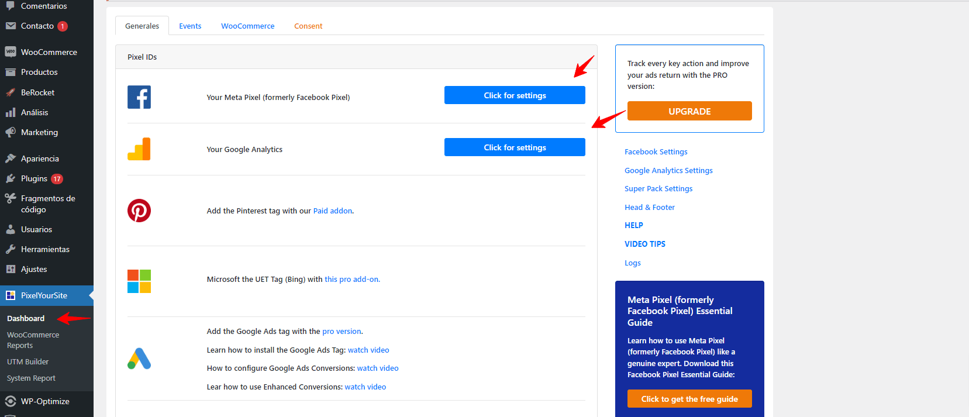Image resolution: width=969 pixels, height=417 pixels.
Task: Watch video on installing Google Ads Tag
Action: pos(368,350)
